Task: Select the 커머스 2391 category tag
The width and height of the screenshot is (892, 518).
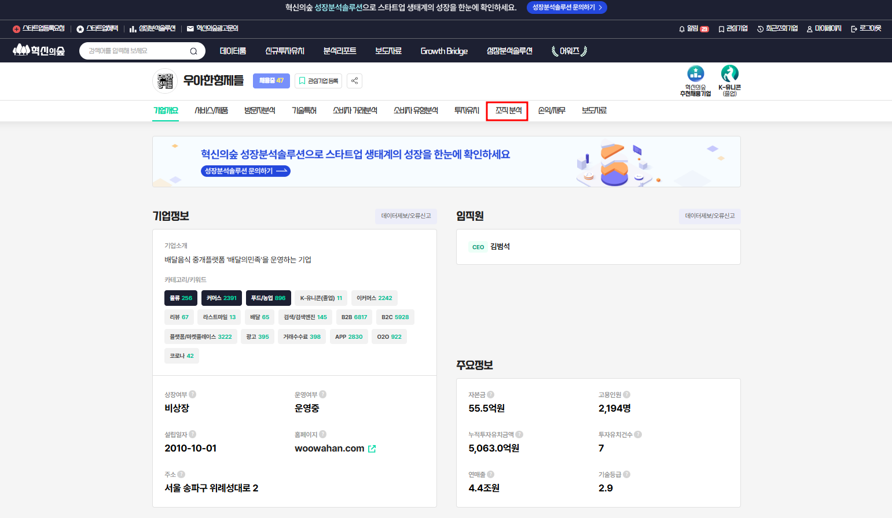Action: click(222, 298)
